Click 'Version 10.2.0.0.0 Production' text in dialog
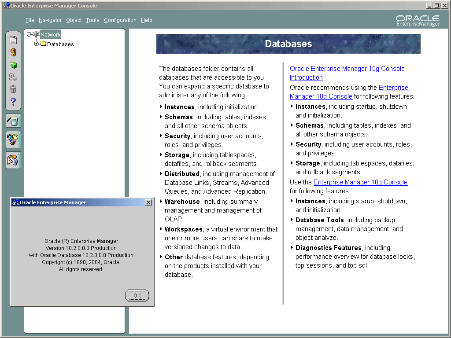 (x=81, y=248)
